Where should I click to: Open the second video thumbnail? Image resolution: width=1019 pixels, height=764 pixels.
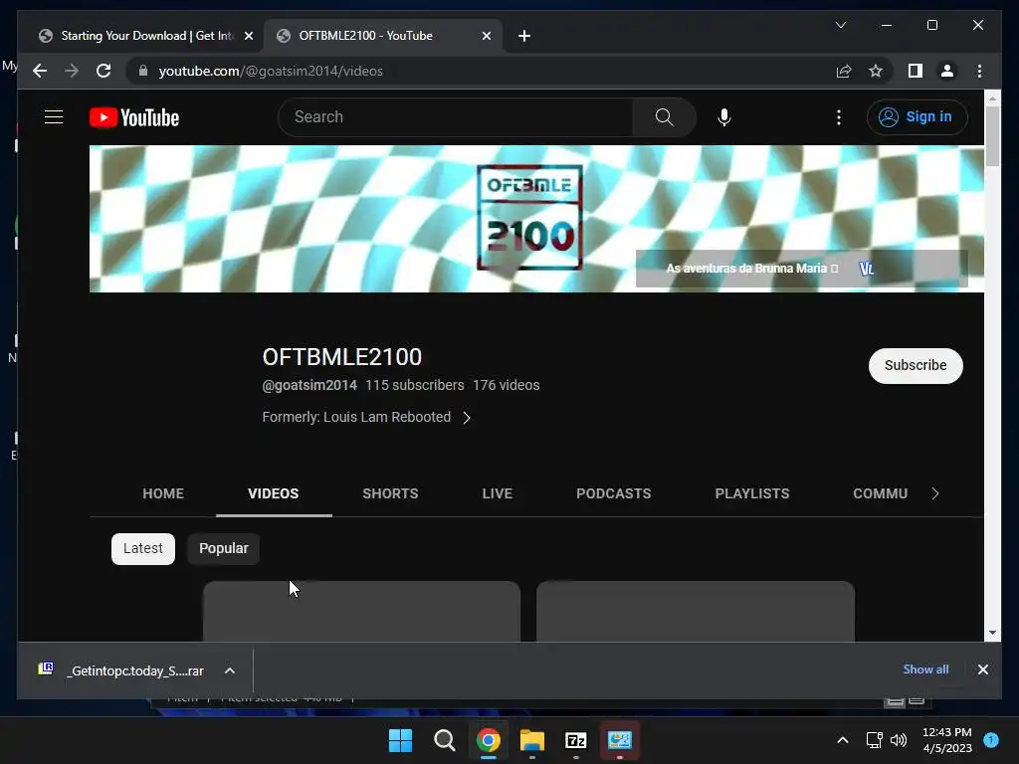tap(696, 612)
